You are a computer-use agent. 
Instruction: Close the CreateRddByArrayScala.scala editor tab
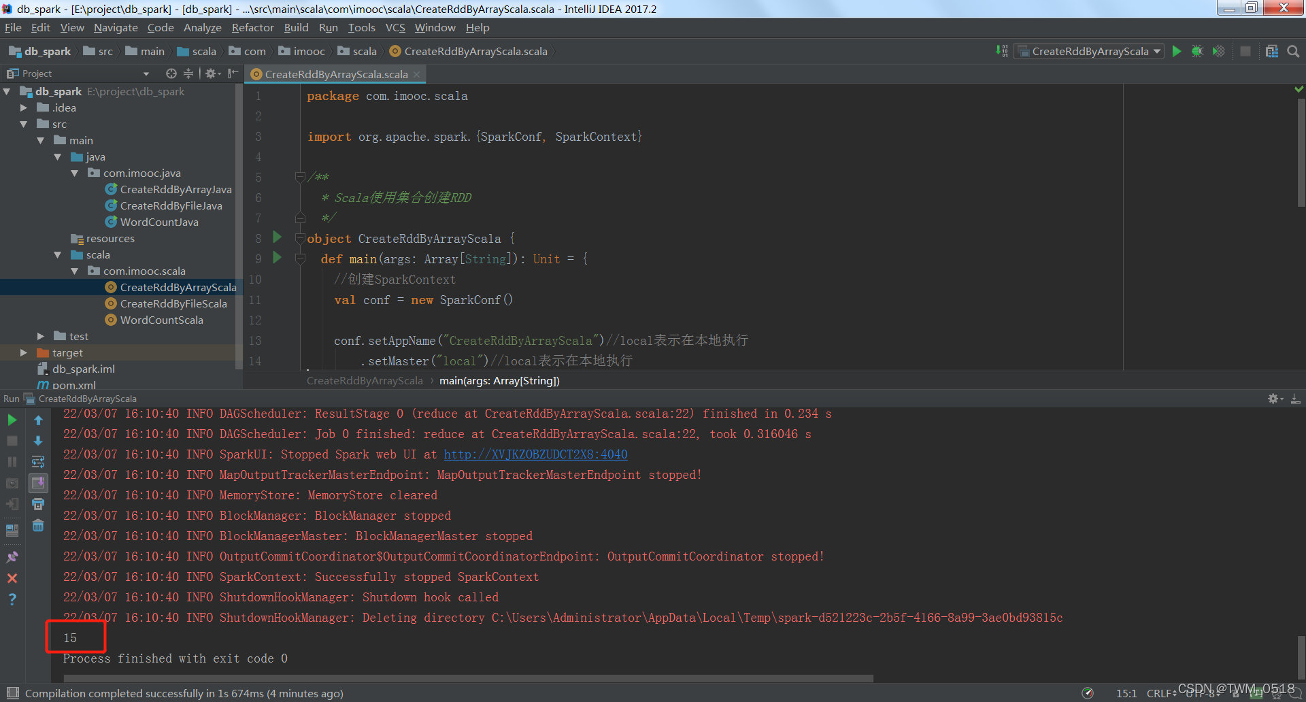(417, 74)
